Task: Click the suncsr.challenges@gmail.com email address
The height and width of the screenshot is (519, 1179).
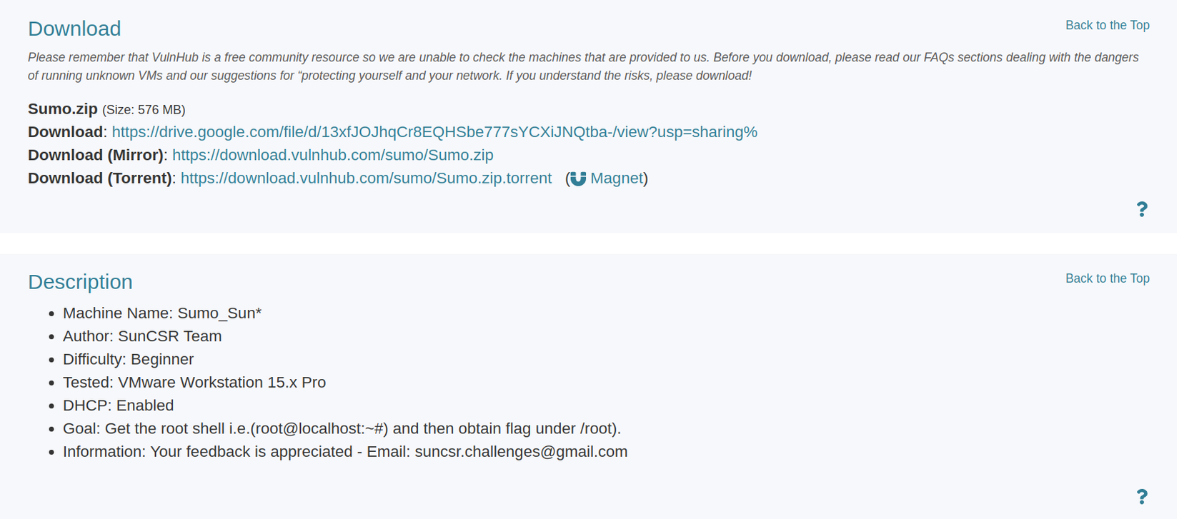Action: tap(521, 452)
